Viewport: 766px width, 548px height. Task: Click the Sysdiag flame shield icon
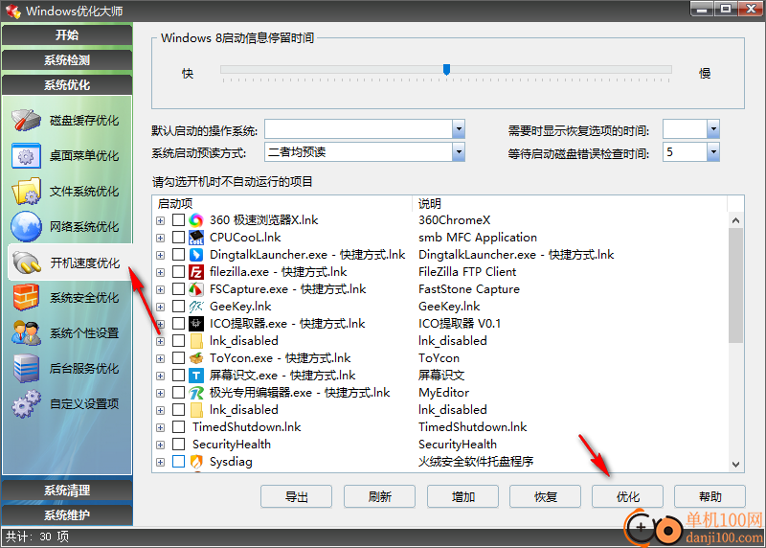pyautogui.click(x=196, y=462)
